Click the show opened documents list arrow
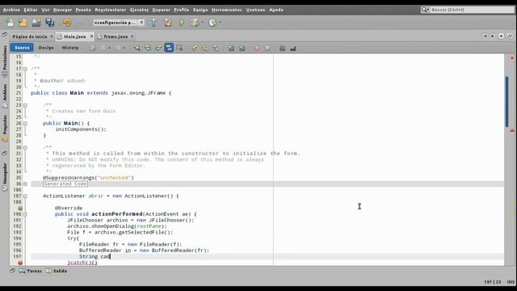The width and height of the screenshot is (517, 291). [501, 36]
